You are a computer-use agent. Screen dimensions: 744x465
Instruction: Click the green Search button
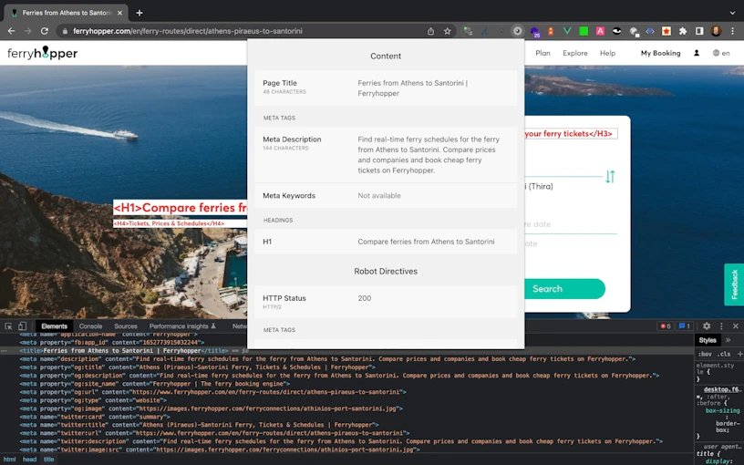(x=564, y=288)
